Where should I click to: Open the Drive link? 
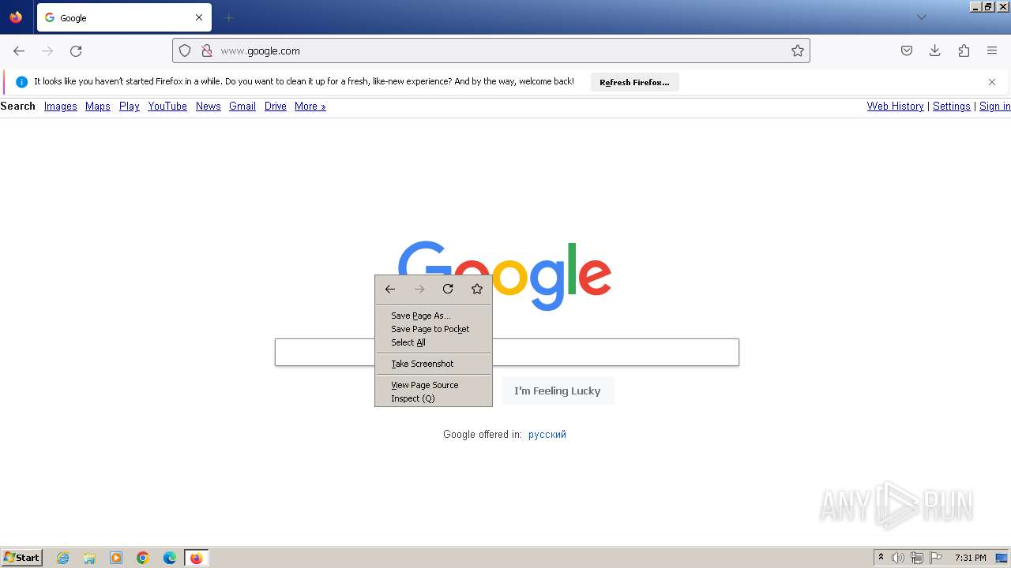point(276,106)
